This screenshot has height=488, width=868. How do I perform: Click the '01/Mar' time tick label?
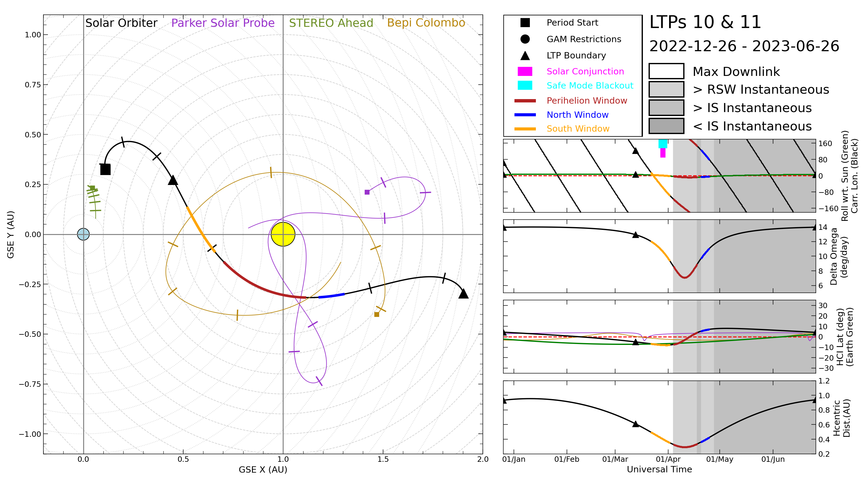point(615,459)
